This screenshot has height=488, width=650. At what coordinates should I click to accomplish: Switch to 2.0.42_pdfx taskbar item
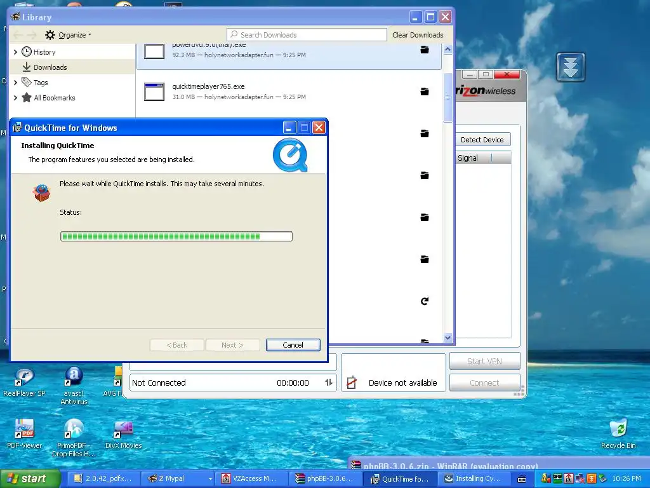[x=103, y=478]
